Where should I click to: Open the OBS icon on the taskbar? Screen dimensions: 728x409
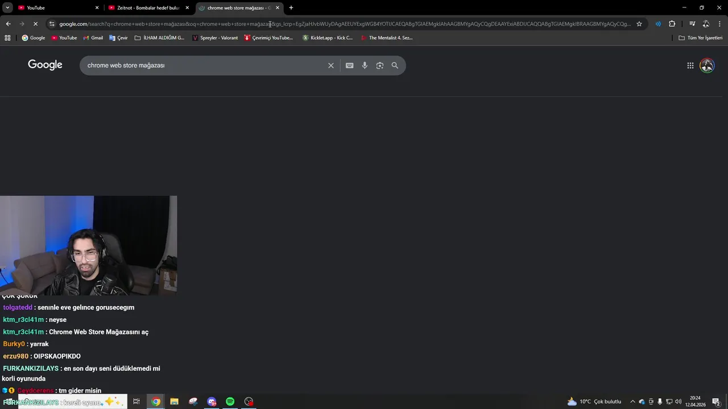249,402
